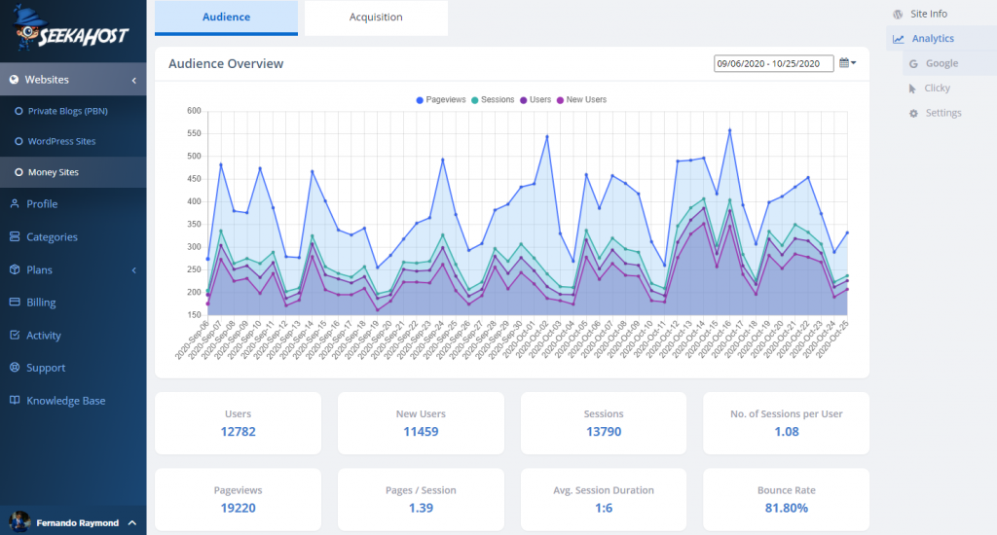Toggle Sessions series in chart legend
The height and width of the screenshot is (535, 997).
[493, 100]
